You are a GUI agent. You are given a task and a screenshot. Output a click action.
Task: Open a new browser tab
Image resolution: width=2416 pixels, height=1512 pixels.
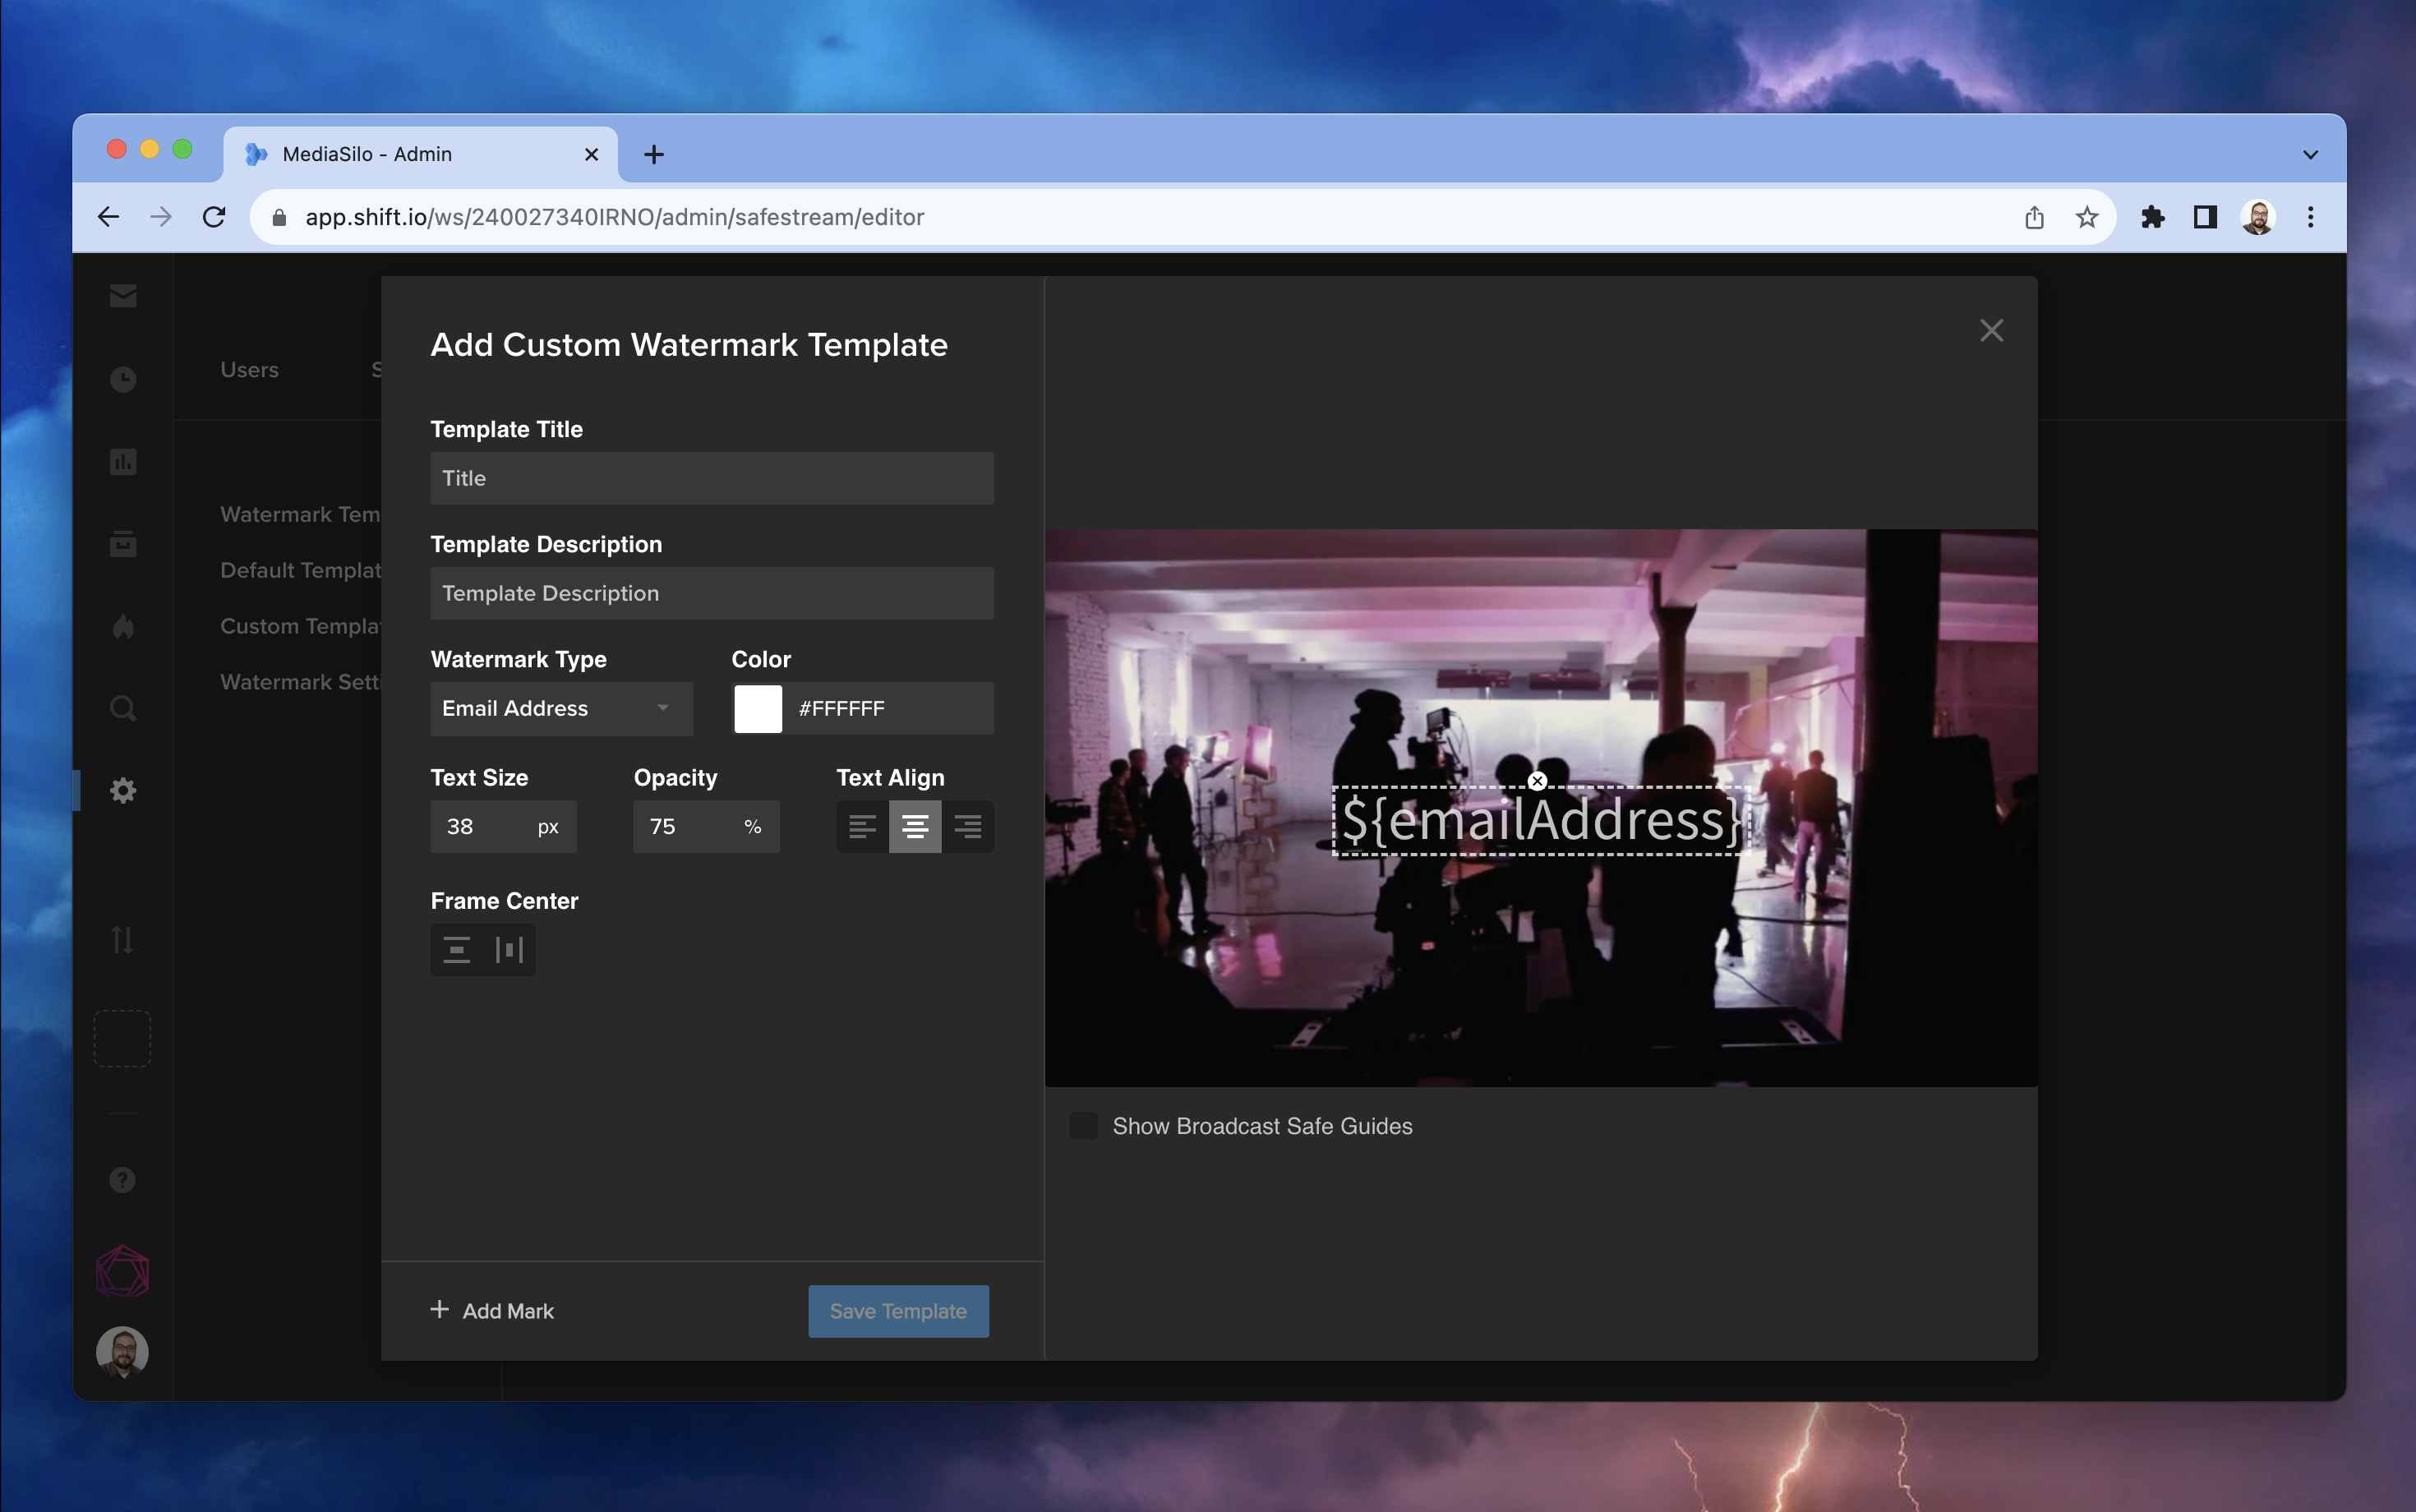654,154
